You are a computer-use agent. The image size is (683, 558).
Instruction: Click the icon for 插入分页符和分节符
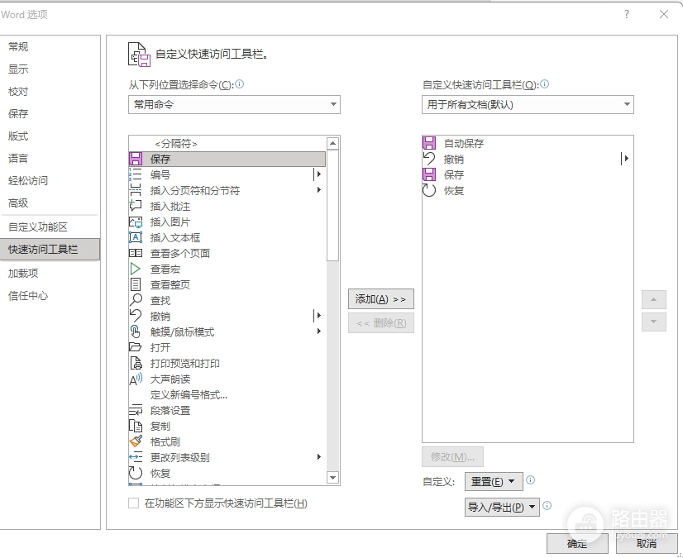(x=136, y=190)
